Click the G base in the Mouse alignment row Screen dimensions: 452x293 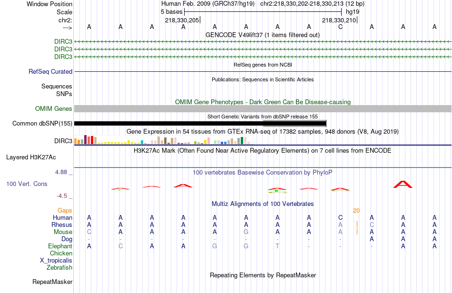(x=246, y=232)
